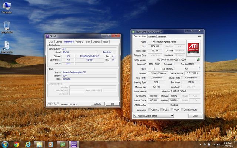Show hidden tray icons arrow
237x148 pixels.
200,145
